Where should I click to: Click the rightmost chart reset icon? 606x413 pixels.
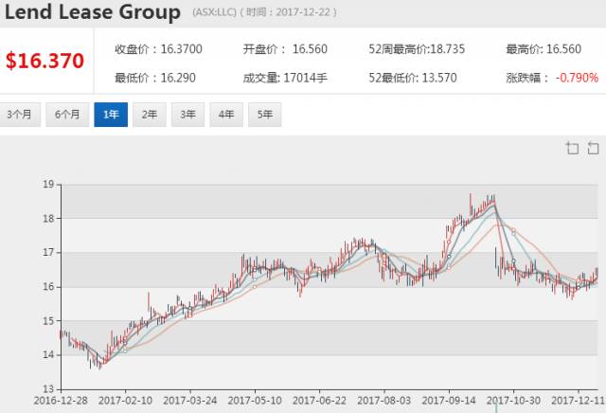(593, 148)
